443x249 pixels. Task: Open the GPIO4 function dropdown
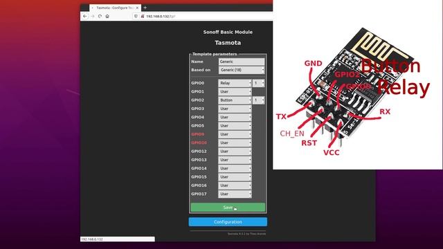(x=235, y=117)
